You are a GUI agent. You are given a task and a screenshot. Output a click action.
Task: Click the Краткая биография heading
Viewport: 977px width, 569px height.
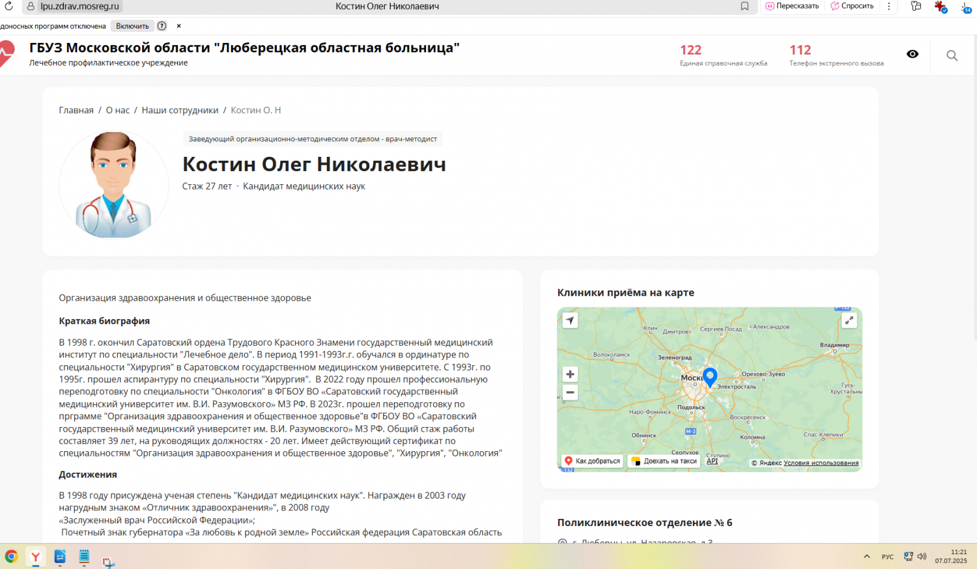pos(104,321)
